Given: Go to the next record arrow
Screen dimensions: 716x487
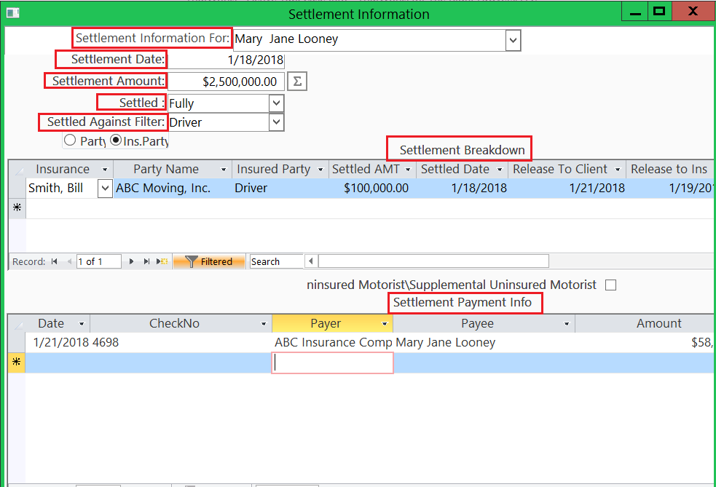Looking at the screenshot, I should click(130, 261).
